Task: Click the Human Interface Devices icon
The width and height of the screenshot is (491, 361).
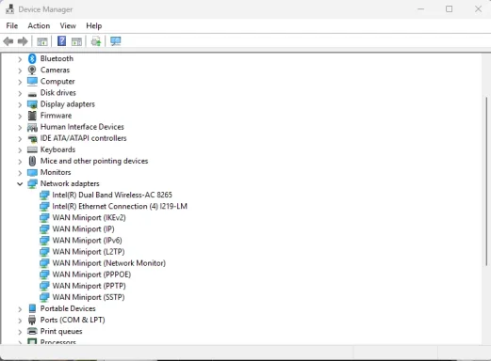Action: (32, 127)
